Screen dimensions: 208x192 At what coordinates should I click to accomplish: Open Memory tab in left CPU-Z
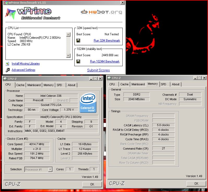49,85
